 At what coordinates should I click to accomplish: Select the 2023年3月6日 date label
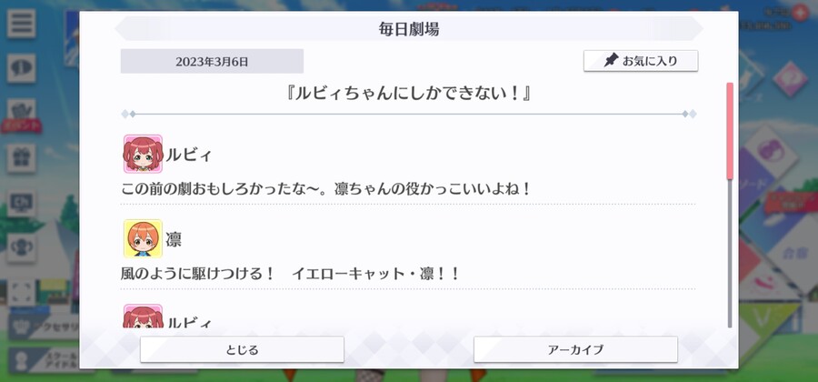[x=212, y=62]
